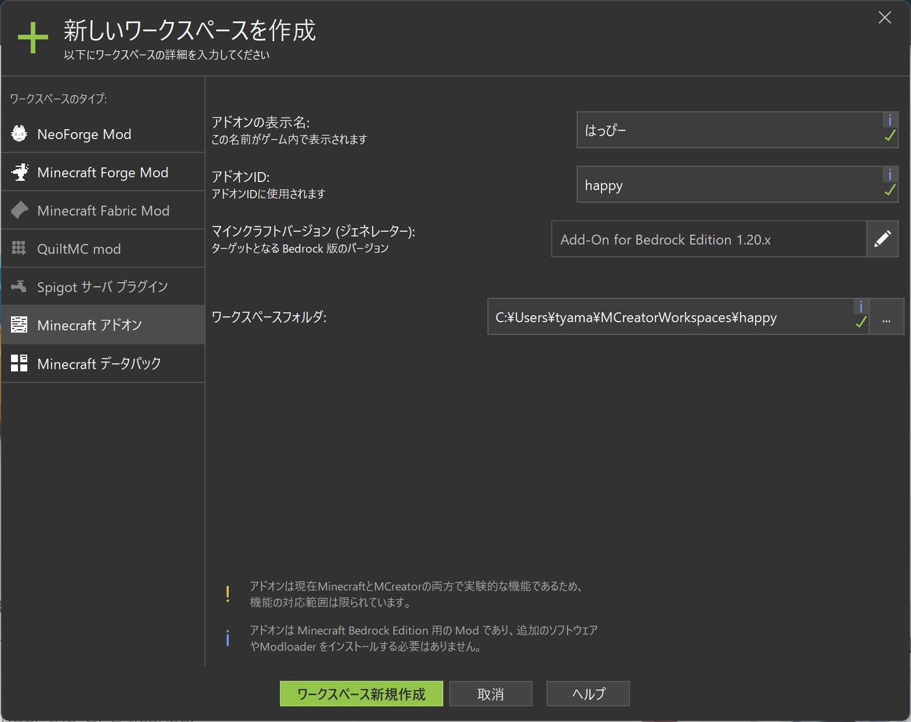The width and height of the screenshot is (911, 722).
Task: Click the NeoForge Mod icon
Action: (19, 134)
